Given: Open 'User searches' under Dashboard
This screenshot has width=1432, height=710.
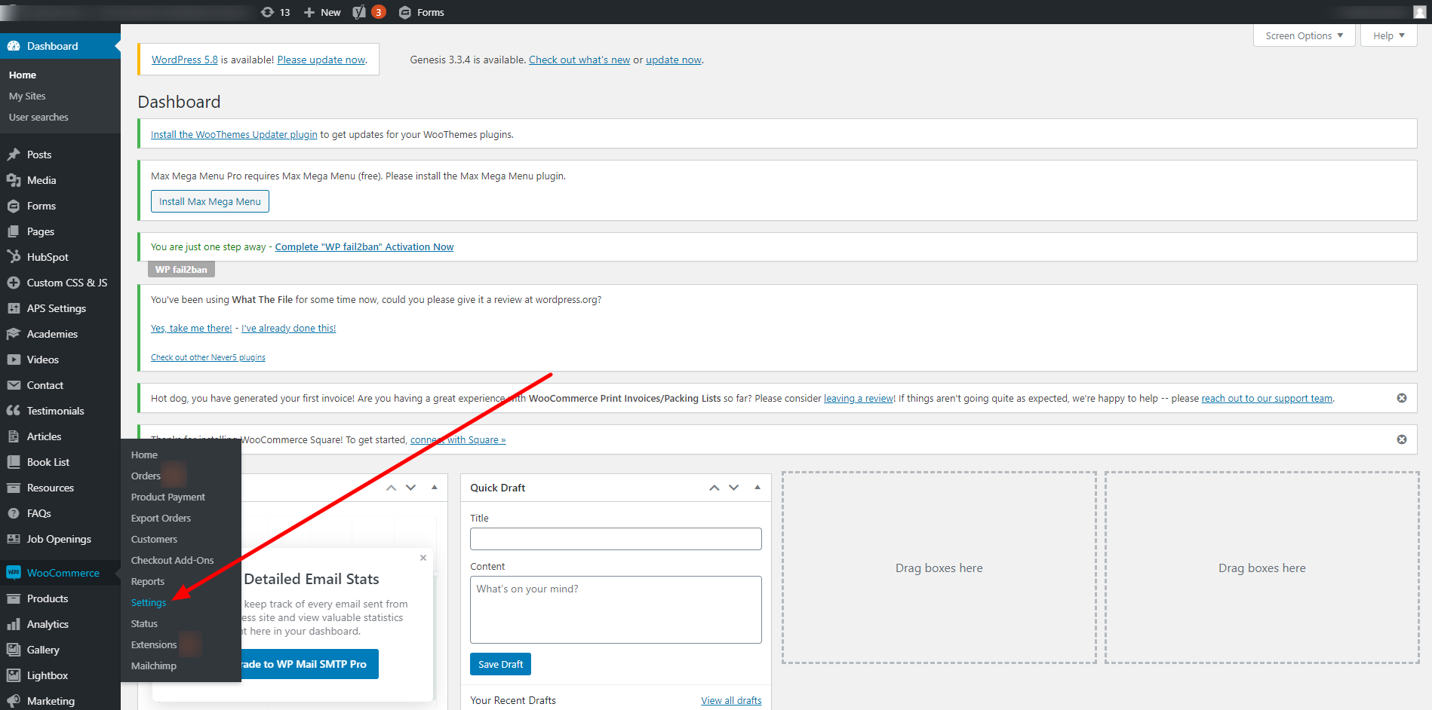Looking at the screenshot, I should 38,117.
